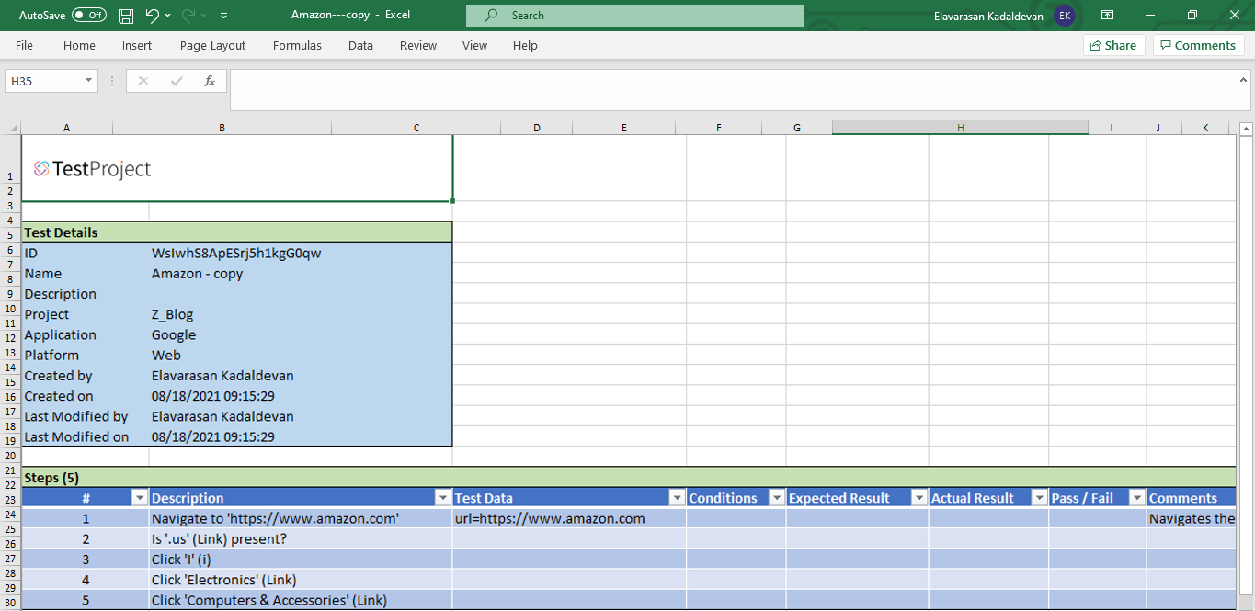Image resolution: width=1255 pixels, height=611 pixels.
Task: Toggle the AutoSave switch
Action: [x=88, y=16]
